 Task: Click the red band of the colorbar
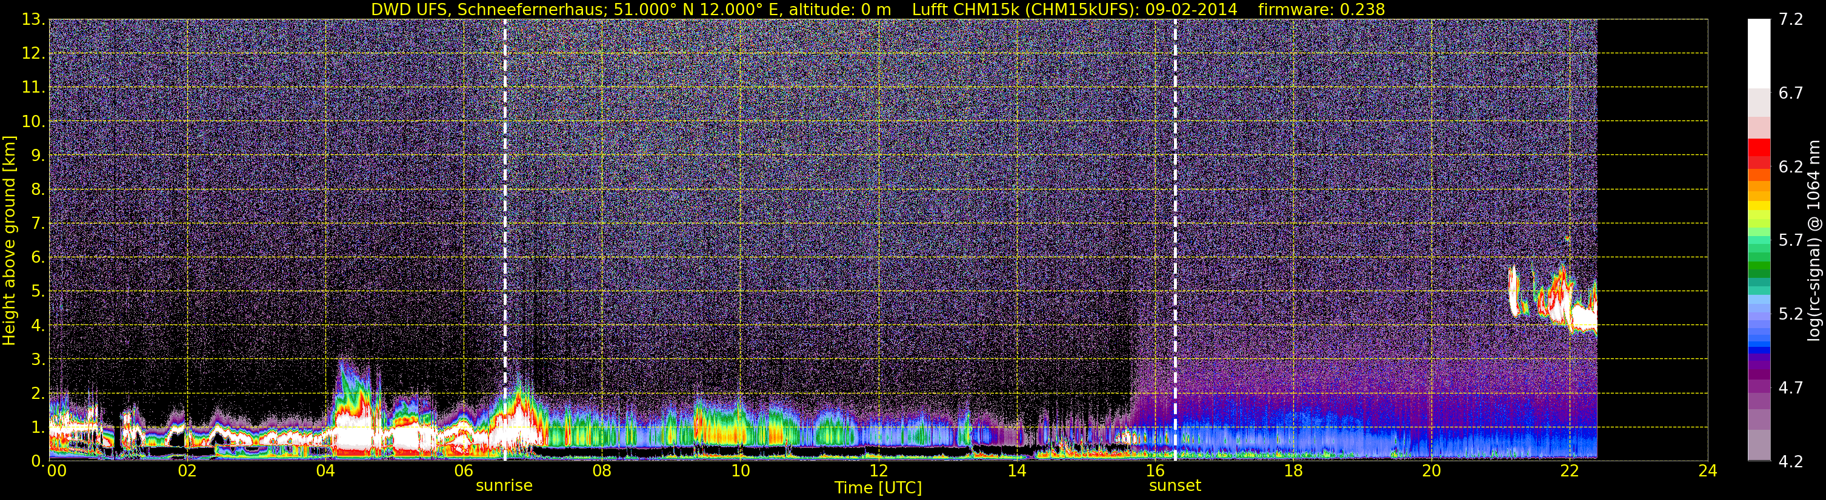pyautogui.click(x=1759, y=153)
